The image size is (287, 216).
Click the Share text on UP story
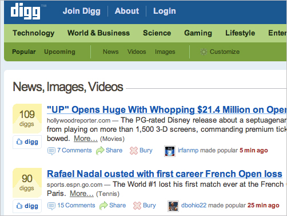point(114,150)
